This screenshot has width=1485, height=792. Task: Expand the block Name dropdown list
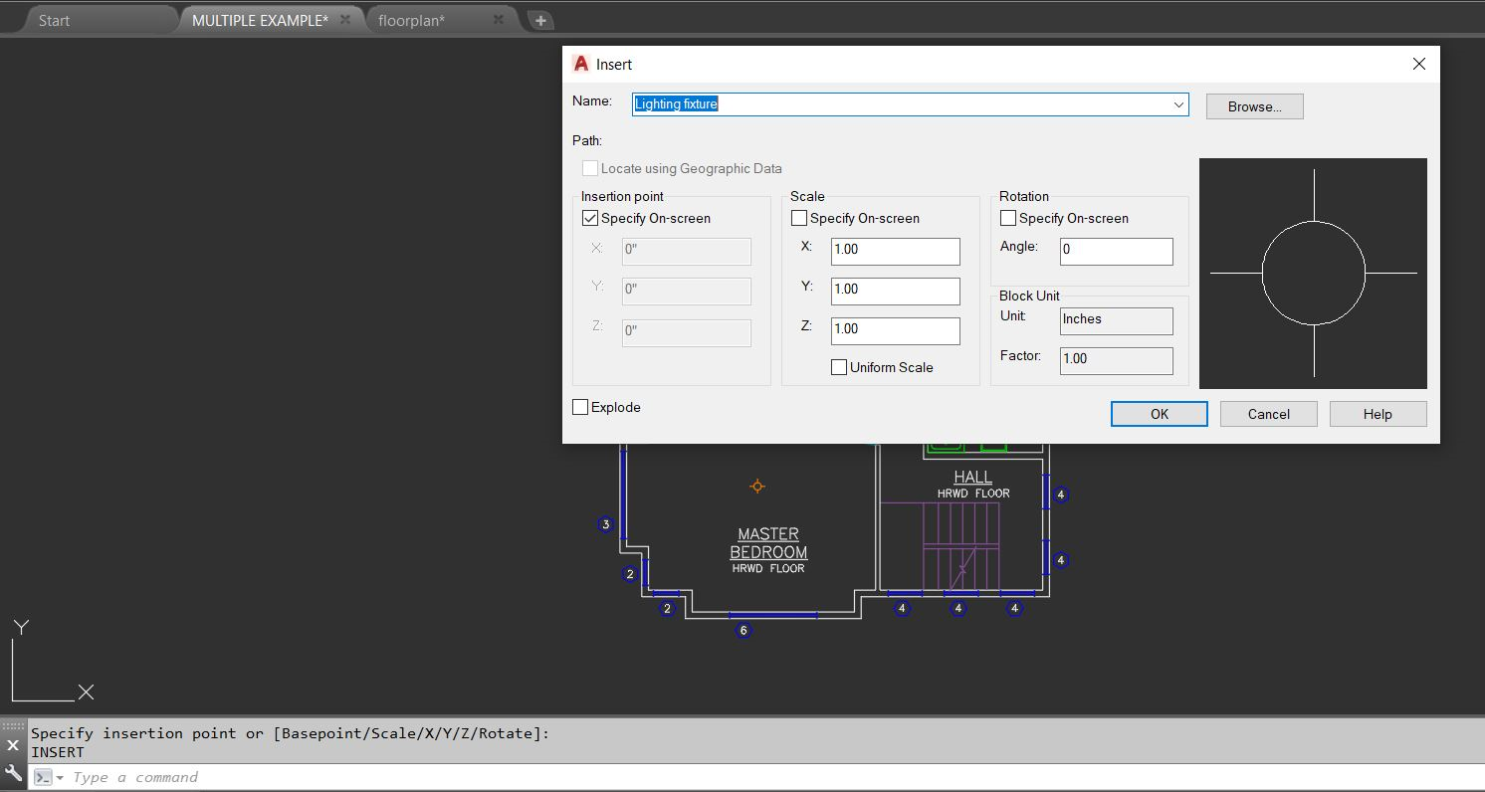1178,104
